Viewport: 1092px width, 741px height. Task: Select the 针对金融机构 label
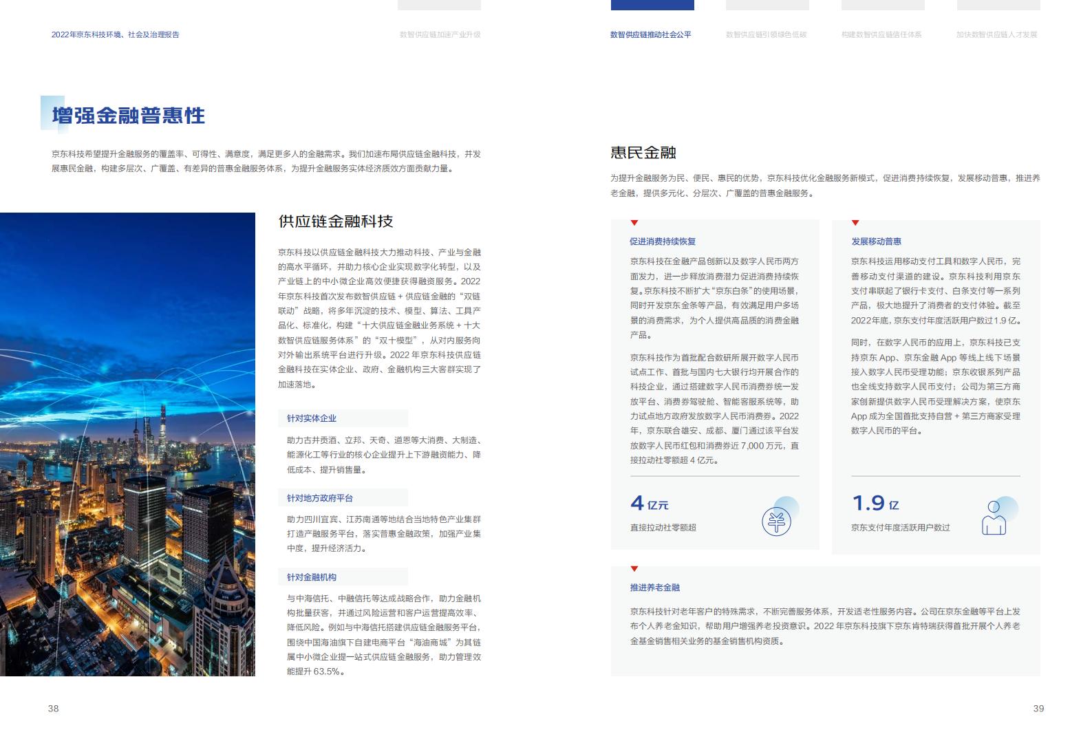(312, 577)
